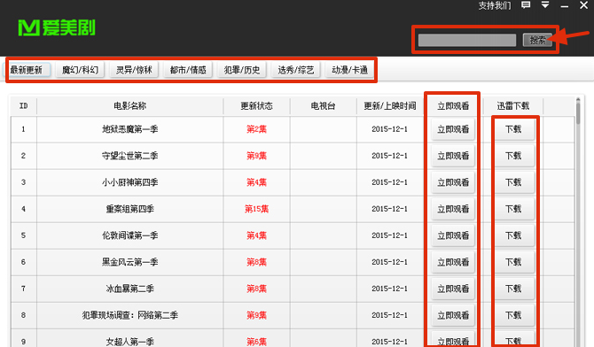The width and height of the screenshot is (594, 347).
Task: Open the feedback chat bubble icon
Action: coord(526,5)
